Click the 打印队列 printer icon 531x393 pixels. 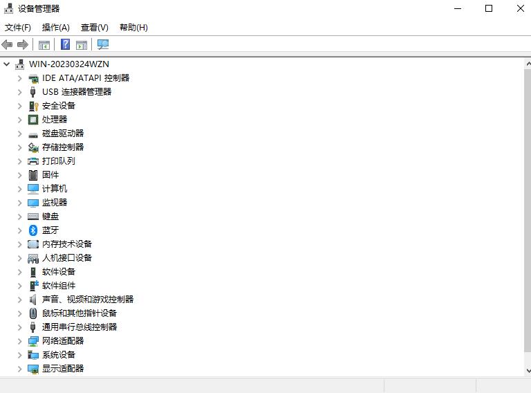tap(33, 161)
